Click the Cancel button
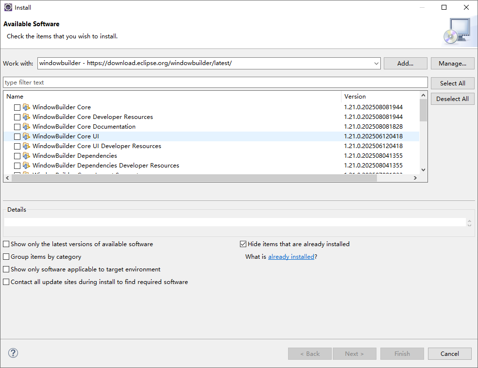The image size is (478, 368). [450, 354]
